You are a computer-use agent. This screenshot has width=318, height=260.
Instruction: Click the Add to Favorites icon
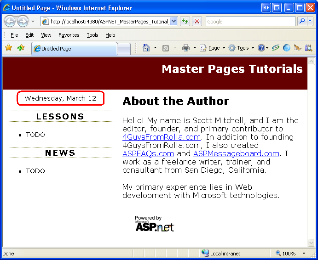click(21, 48)
